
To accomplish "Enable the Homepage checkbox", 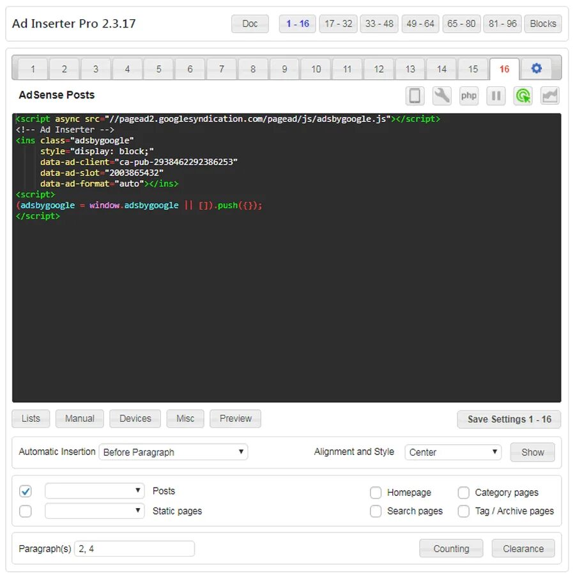I will tap(376, 493).
